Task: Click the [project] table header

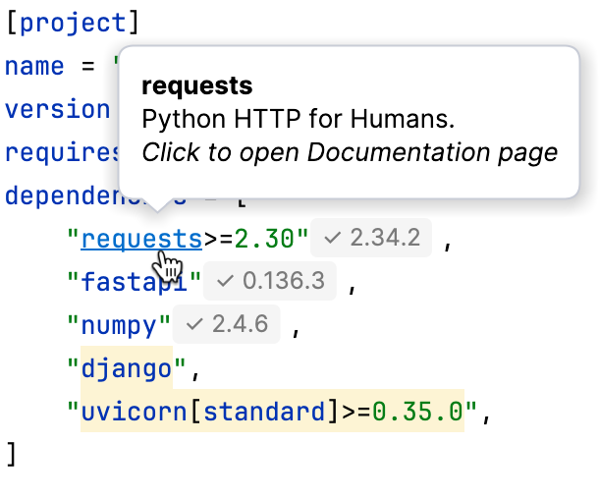Action: tap(73, 23)
